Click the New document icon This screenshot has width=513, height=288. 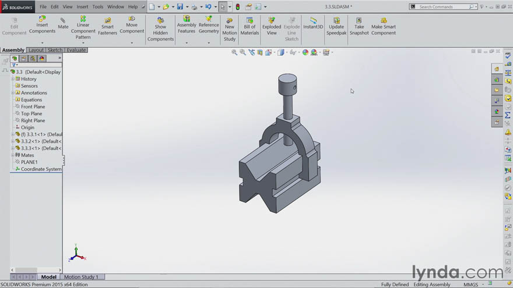[x=152, y=6]
